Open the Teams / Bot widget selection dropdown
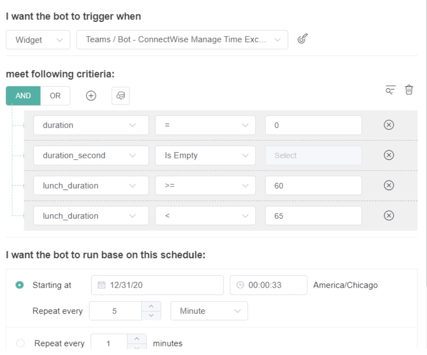The image size is (427, 355). (182, 40)
